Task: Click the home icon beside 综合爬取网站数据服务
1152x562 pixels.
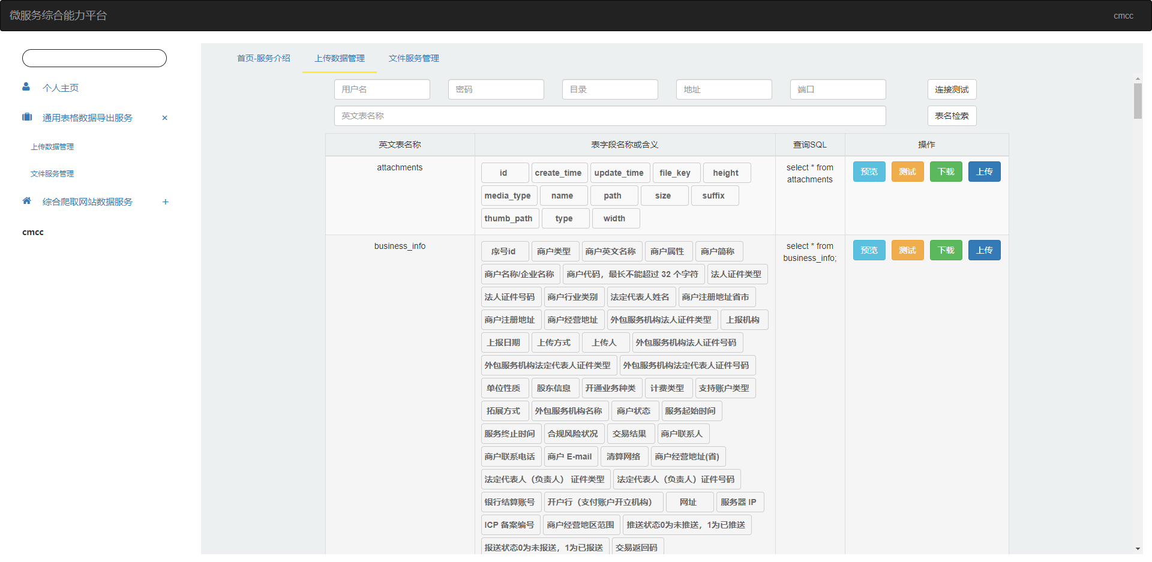Action: coord(26,202)
